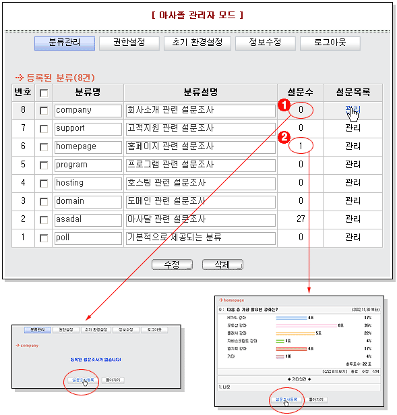
Task: Click the 삭제 button
Action: pyautogui.click(x=222, y=265)
